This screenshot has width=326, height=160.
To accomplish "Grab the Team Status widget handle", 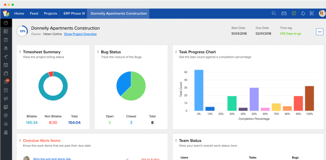I will (x=176, y=141).
